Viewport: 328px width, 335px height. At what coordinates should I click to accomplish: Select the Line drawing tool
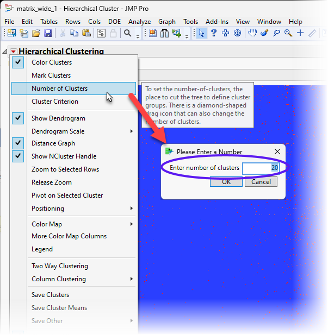pyautogui.click(x=312, y=33)
